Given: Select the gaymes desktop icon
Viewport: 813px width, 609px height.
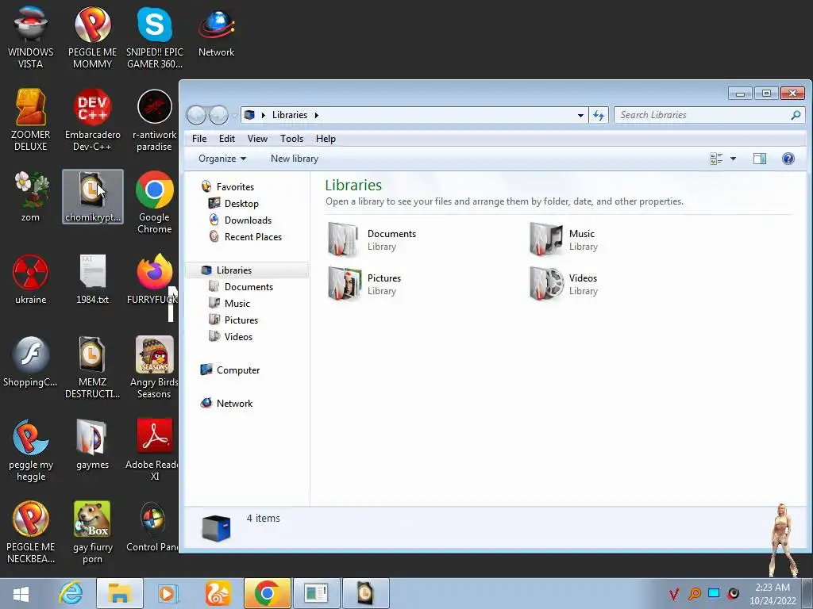Looking at the screenshot, I should [x=92, y=444].
